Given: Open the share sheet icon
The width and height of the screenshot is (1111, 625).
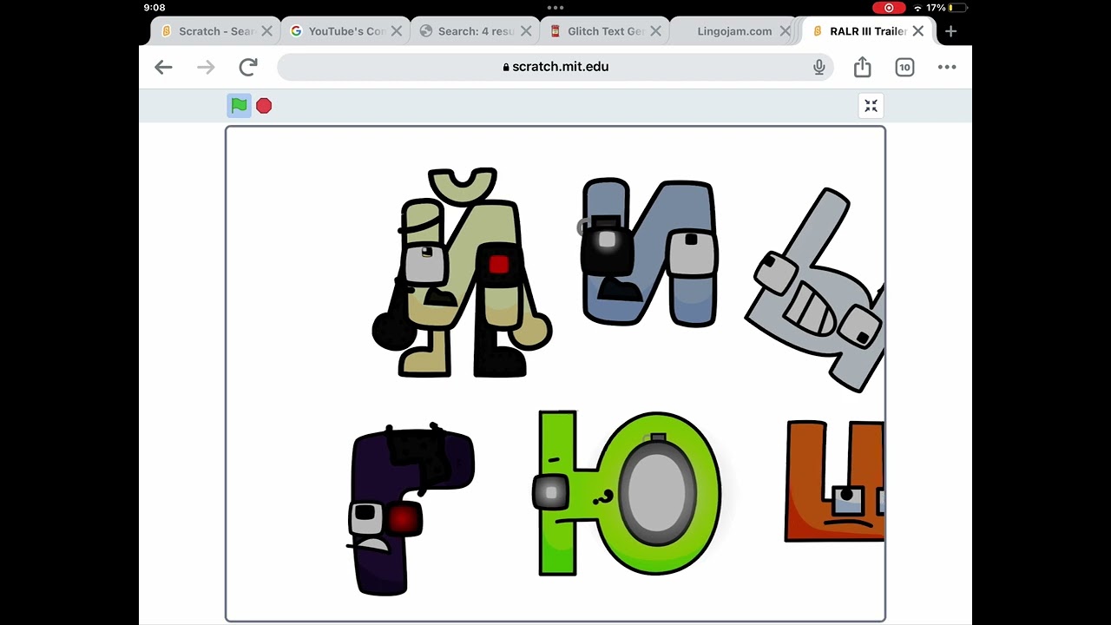Looking at the screenshot, I should tap(862, 67).
